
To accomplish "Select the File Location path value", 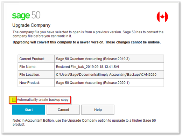I will (x=106, y=75).
